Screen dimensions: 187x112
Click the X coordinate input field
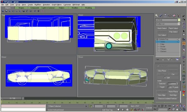pos(98,106)
